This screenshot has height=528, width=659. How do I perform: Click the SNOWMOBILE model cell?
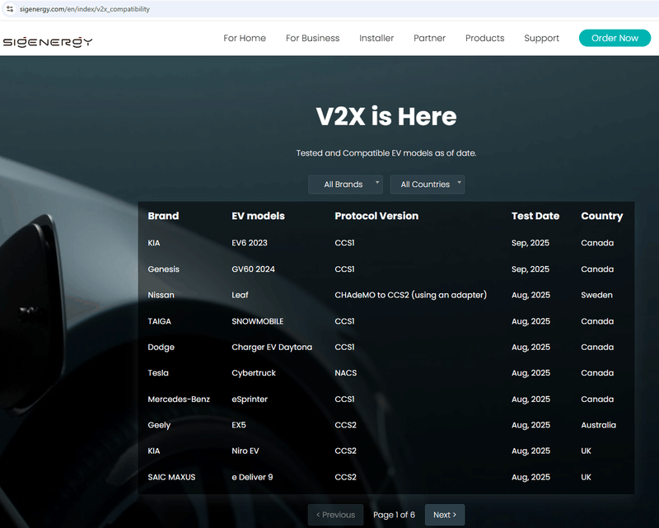pos(258,321)
